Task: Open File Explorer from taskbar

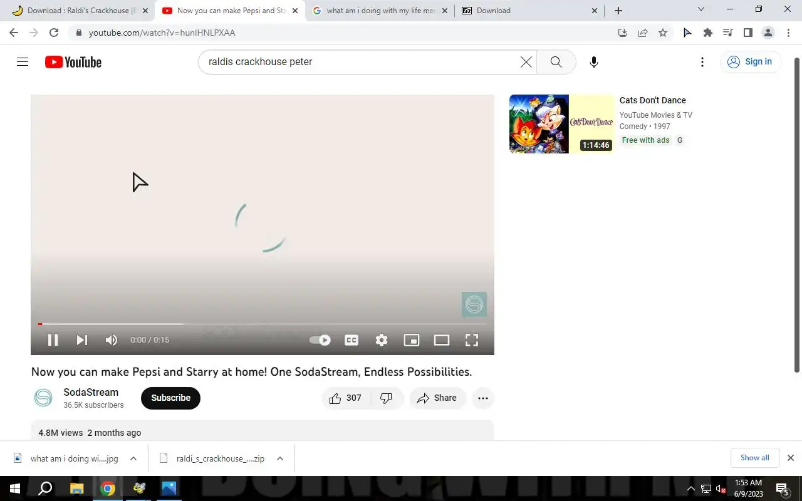Action: click(x=76, y=488)
